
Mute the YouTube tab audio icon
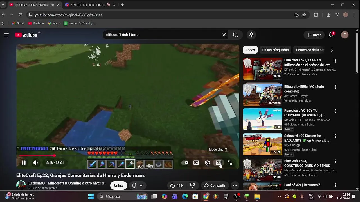click(x=52, y=5)
